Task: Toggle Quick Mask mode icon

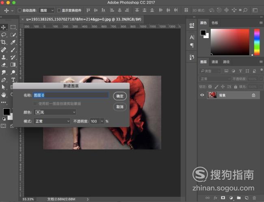Action: click(x=3, y=126)
